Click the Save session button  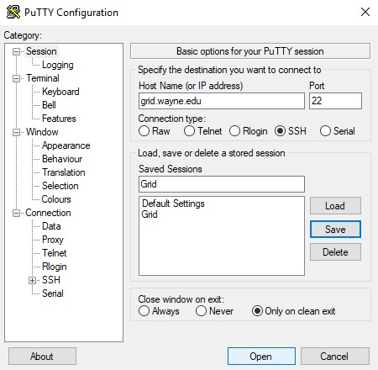(335, 230)
